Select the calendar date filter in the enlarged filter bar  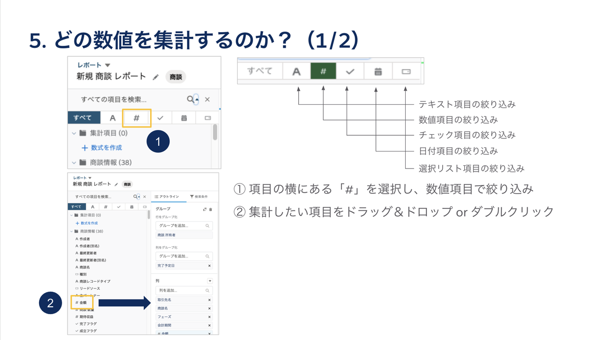(x=378, y=71)
